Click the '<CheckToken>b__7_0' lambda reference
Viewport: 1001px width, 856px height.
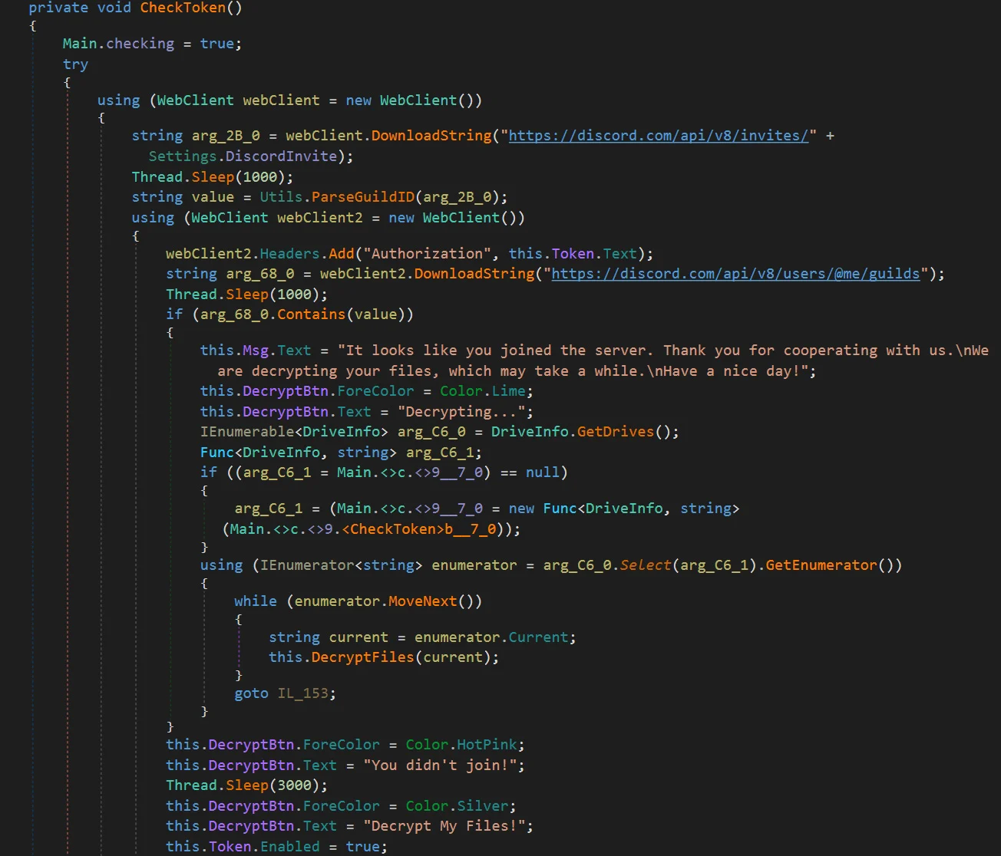(x=419, y=529)
